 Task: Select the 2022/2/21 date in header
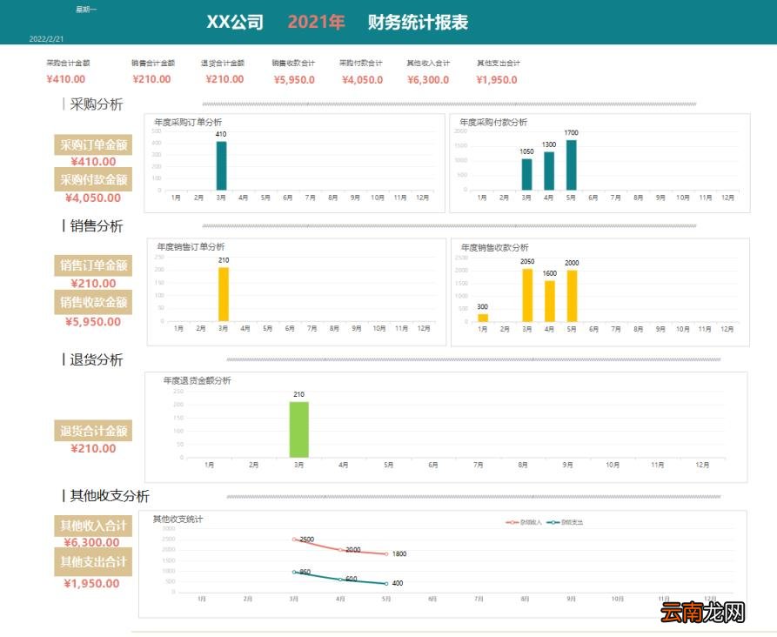47,38
